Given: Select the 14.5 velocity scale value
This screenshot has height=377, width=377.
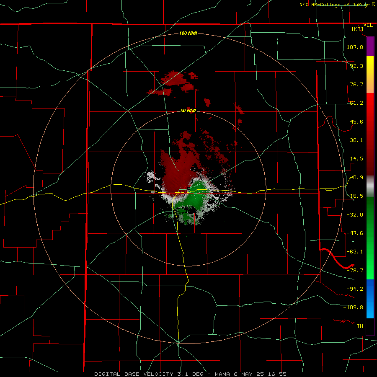Looking at the screenshot, I should click(356, 159).
